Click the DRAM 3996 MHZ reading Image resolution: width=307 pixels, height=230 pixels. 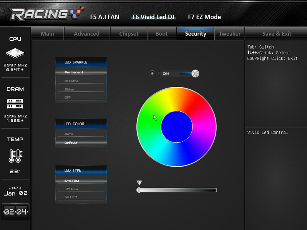point(15,116)
